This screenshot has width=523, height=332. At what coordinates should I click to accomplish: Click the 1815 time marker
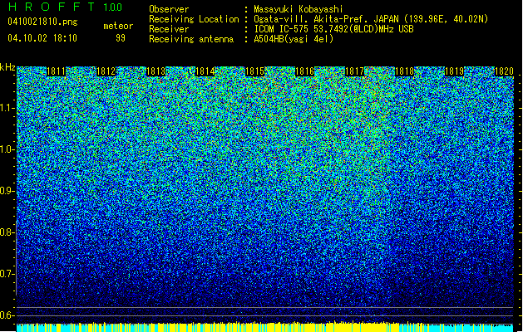254,71
